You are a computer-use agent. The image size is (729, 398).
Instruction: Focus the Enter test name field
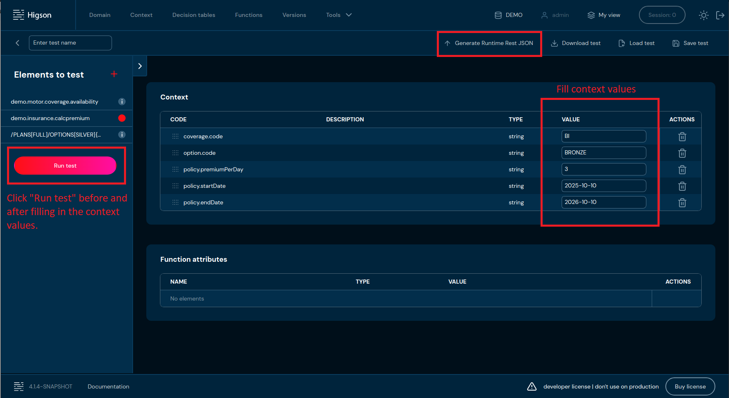pos(70,43)
